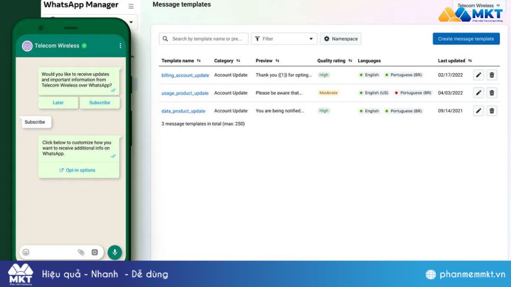This screenshot has height=287, width=511.
Task: Sort by Quality rating column
Action: tap(350, 61)
